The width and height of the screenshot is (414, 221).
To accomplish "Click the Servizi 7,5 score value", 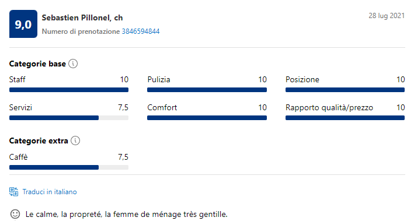I will coord(123,108).
